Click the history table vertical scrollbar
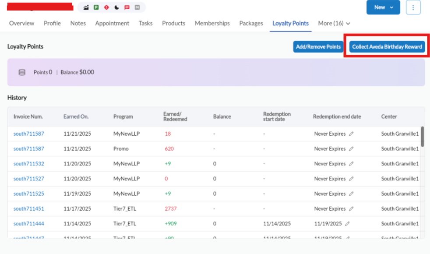430x254 pixels. (x=422, y=137)
